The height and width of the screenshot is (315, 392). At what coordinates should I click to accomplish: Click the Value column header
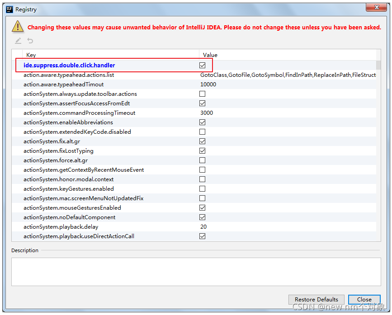click(288, 55)
